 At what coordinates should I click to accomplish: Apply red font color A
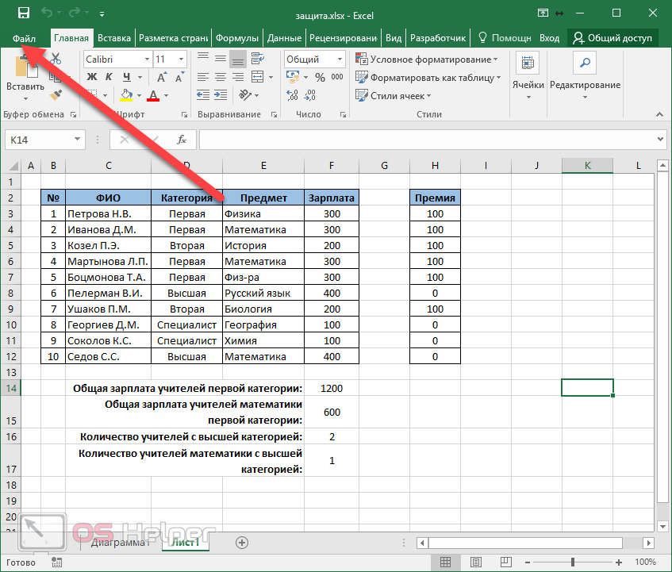tap(153, 95)
